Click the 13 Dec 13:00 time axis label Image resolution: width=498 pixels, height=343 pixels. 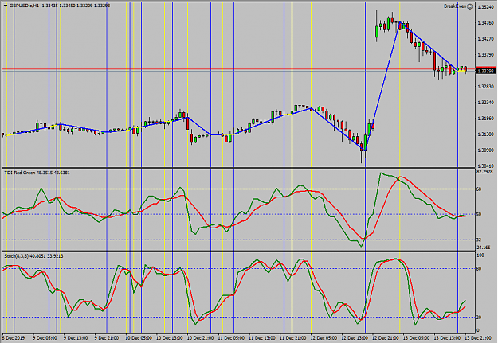(x=448, y=338)
